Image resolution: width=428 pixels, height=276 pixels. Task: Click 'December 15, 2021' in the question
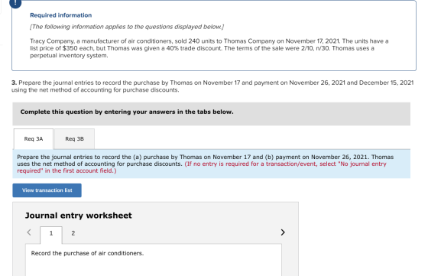pos(386,83)
